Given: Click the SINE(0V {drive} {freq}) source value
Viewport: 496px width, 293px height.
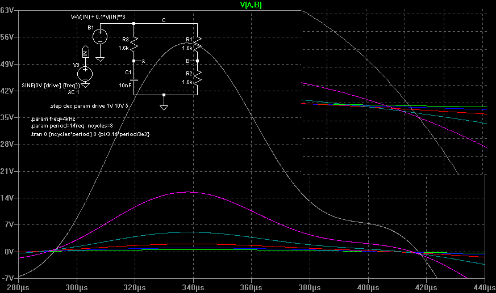Looking at the screenshot, I should click(x=51, y=86).
